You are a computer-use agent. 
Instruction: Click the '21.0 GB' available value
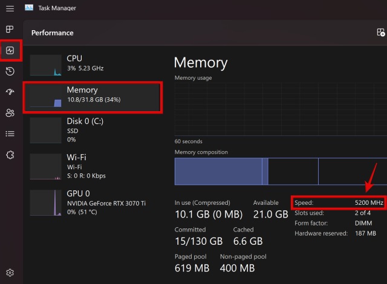click(x=270, y=215)
